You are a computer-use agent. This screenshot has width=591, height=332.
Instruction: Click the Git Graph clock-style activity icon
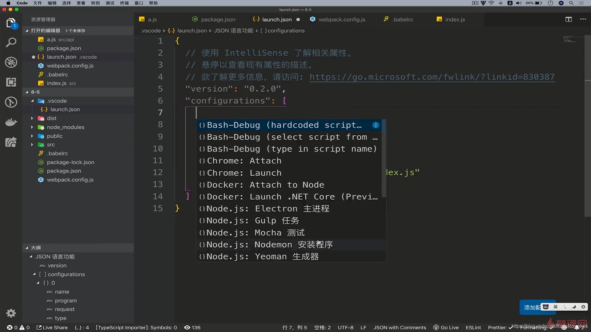[11, 102]
